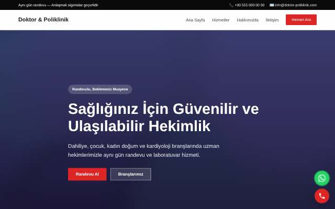Navigate to Hizmetler page
Viewport: 335px width, 209px height.
click(221, 20)
